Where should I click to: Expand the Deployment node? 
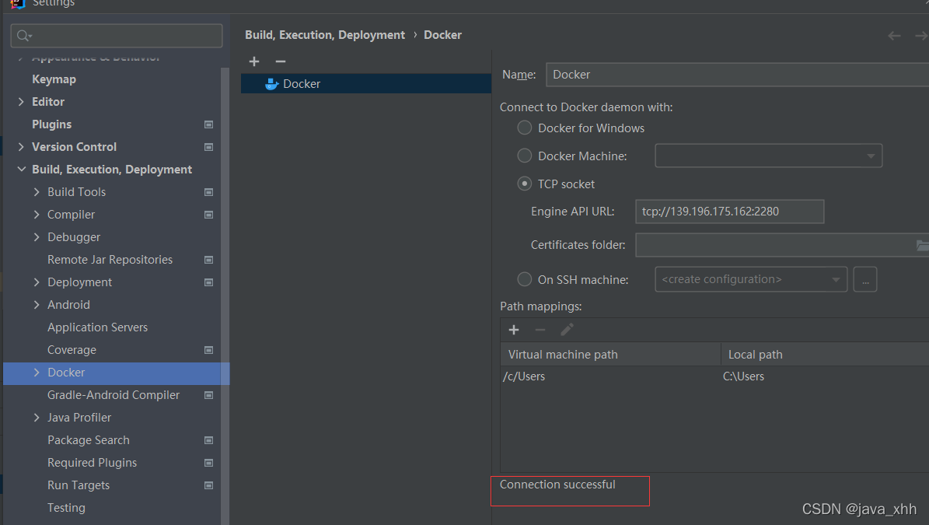click(37, 282)
